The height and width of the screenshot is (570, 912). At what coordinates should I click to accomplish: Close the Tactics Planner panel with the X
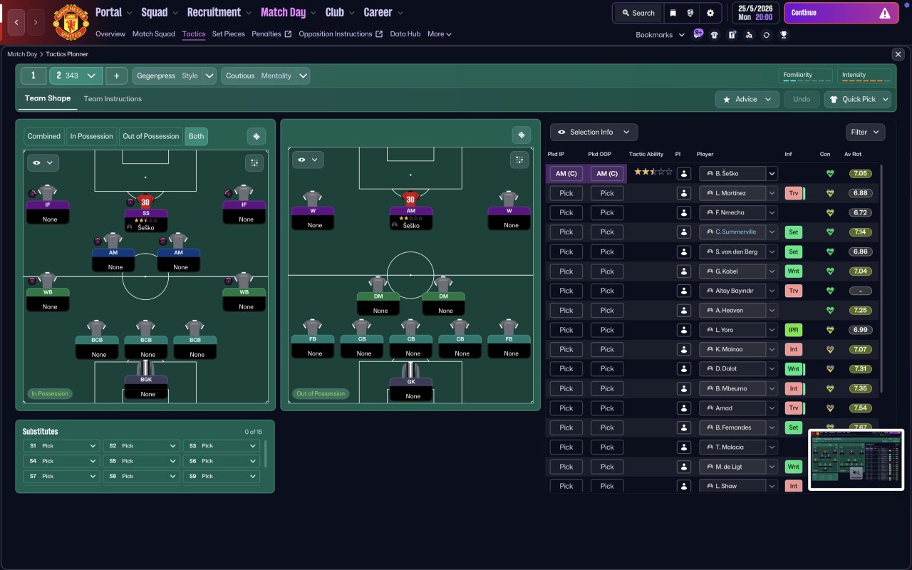coord(898,54)
